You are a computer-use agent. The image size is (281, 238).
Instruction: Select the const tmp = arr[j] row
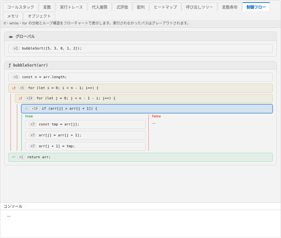[x=85, y=124]
